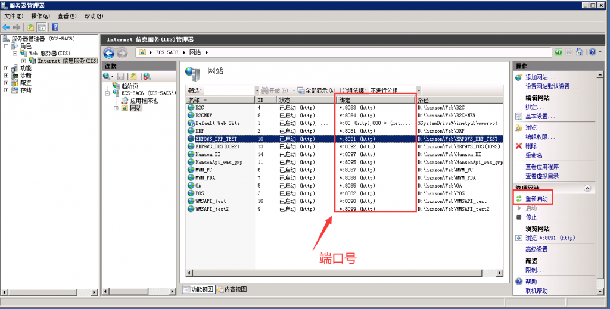Expand the 诊断 node
The height and width of the screenshot is (309, 610).
tap(6, 76)
